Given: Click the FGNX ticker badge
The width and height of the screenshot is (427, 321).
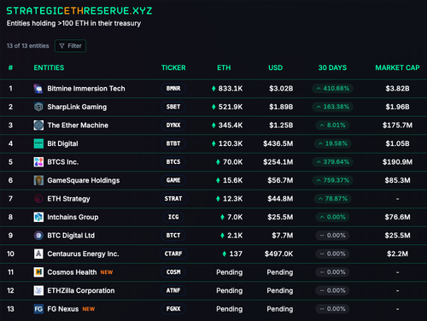Looking at the screenshot, I should [173, 309].
